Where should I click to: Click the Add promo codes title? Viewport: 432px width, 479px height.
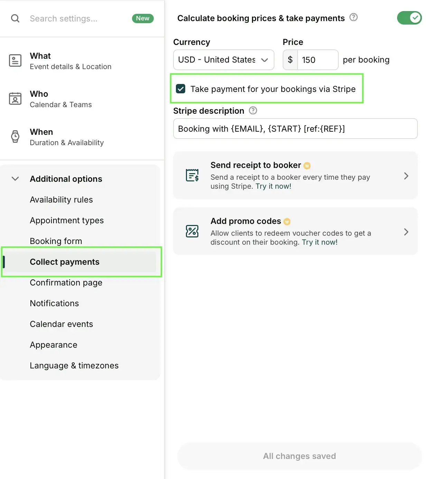[246, 221]
